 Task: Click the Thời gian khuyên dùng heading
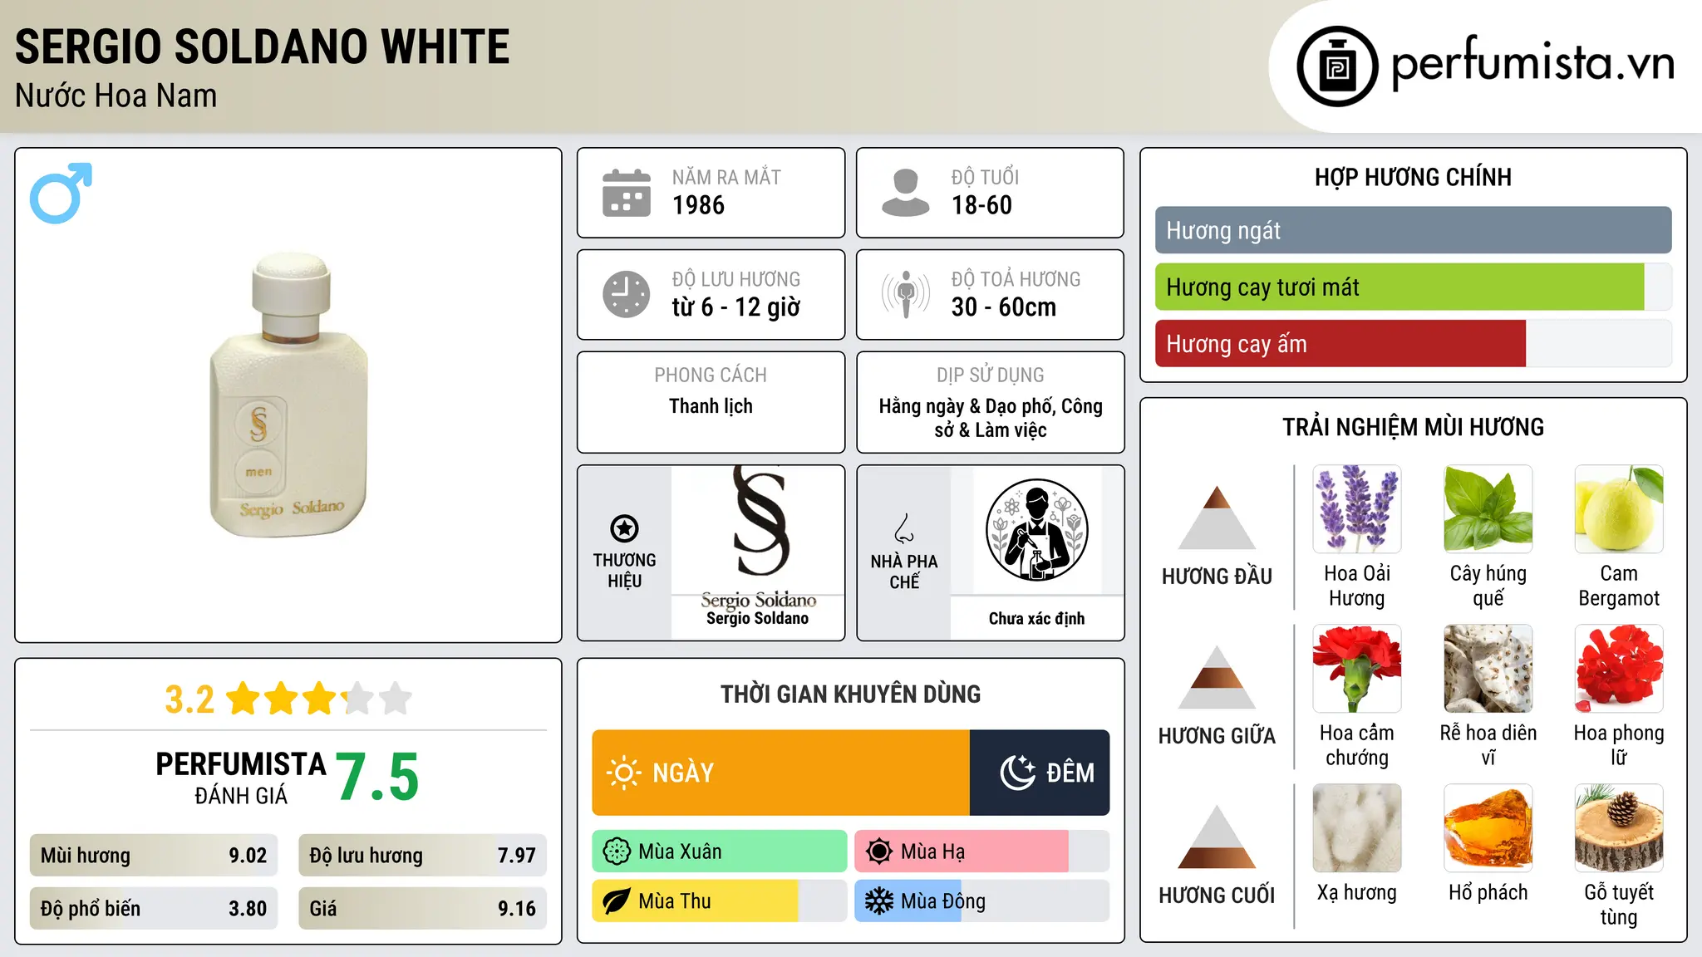pyautogui.click(x=851, y=694)
